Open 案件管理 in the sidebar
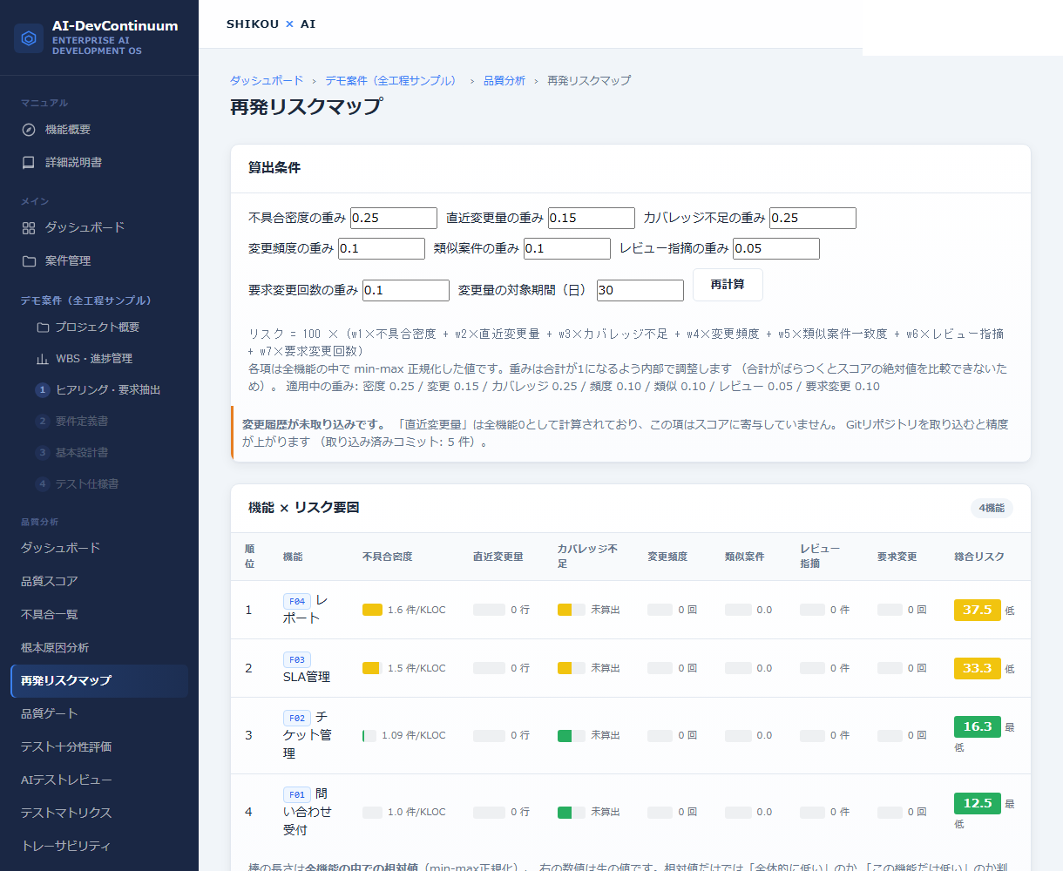This screenshot has height=871, width=1063. (x=99, y=261)
